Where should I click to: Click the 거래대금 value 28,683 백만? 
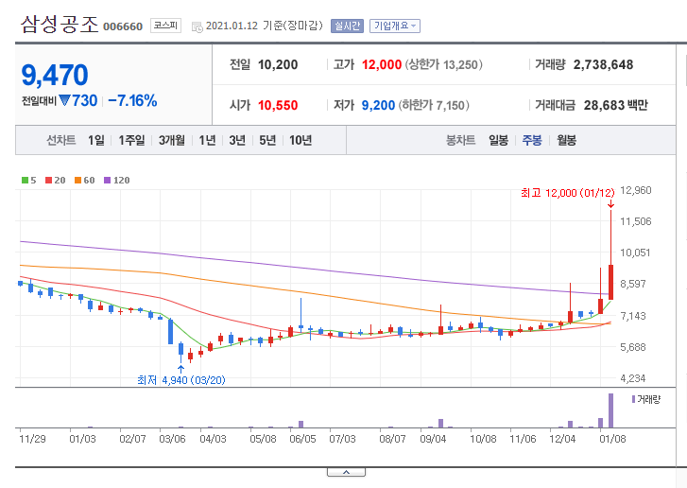click(x=615, y=105)
